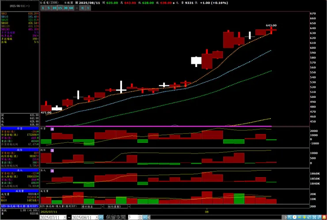
Task: Click the SMA10 legend row
Action: tap(20, 17)
